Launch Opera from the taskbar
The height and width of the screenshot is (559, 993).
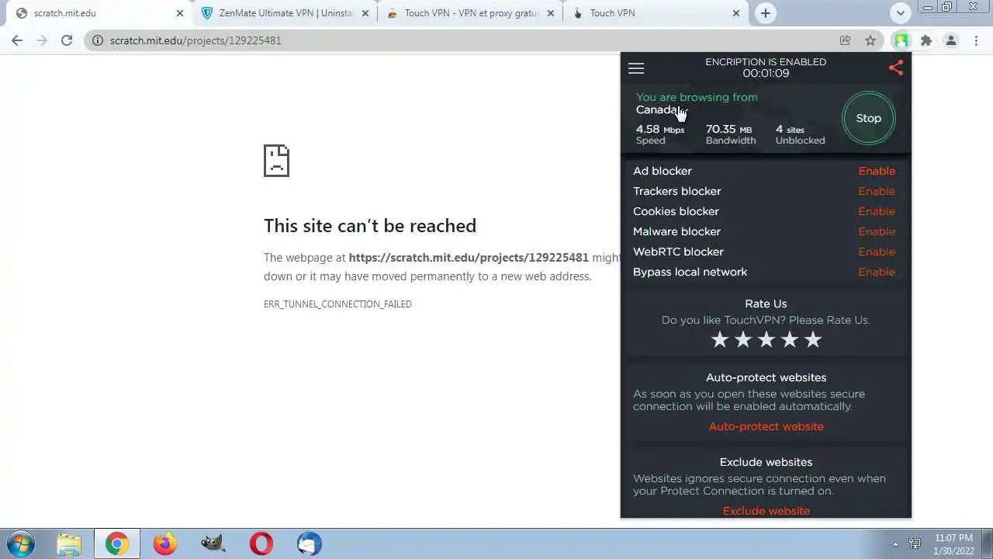[261, 543]
